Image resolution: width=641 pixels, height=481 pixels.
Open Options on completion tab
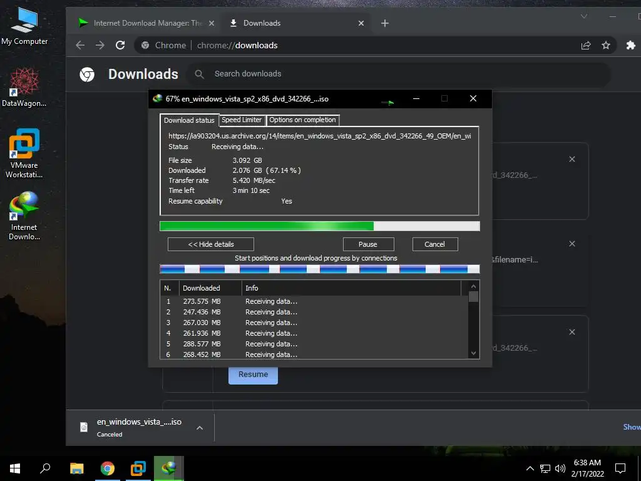(x=302, y=120)
